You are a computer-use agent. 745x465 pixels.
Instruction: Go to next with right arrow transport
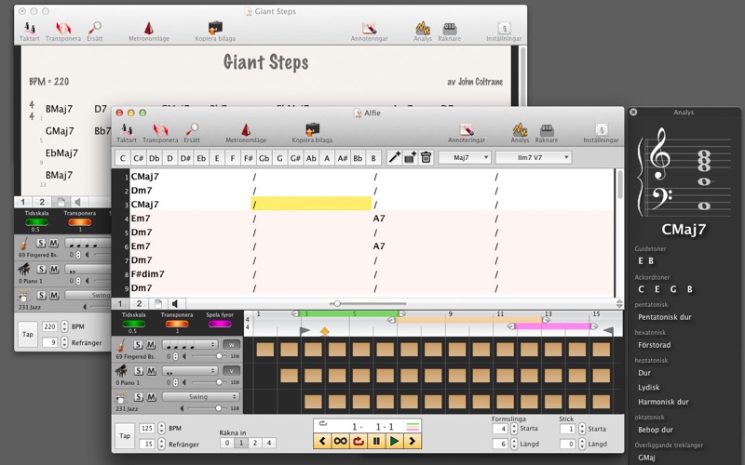(x=412, y=441)
